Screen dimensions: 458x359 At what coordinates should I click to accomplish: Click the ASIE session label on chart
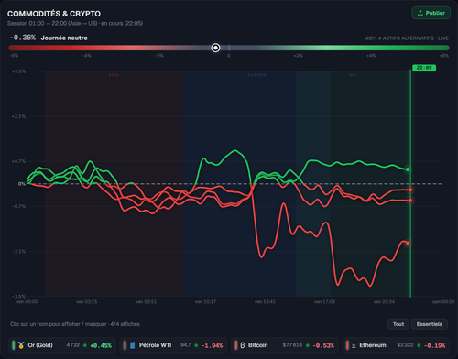[x=114, y=75]
